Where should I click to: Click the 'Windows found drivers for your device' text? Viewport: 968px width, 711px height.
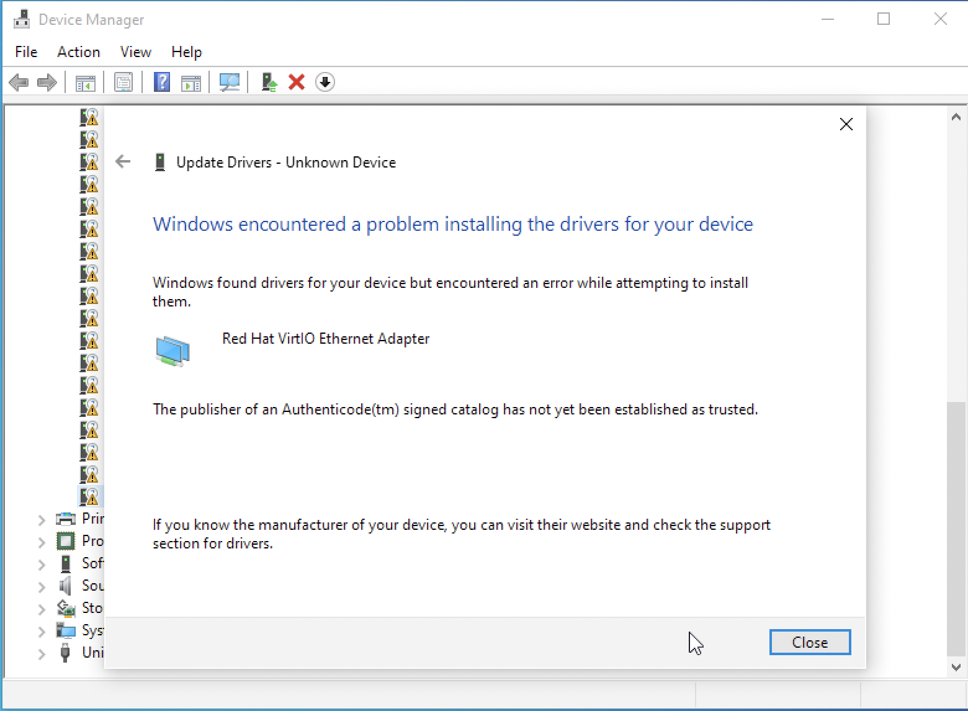(x=450, y=292)
